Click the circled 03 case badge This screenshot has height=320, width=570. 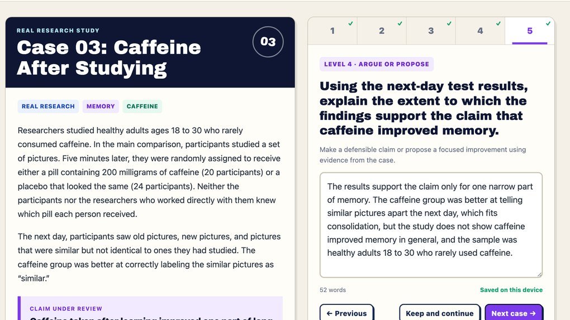point(268,42)
